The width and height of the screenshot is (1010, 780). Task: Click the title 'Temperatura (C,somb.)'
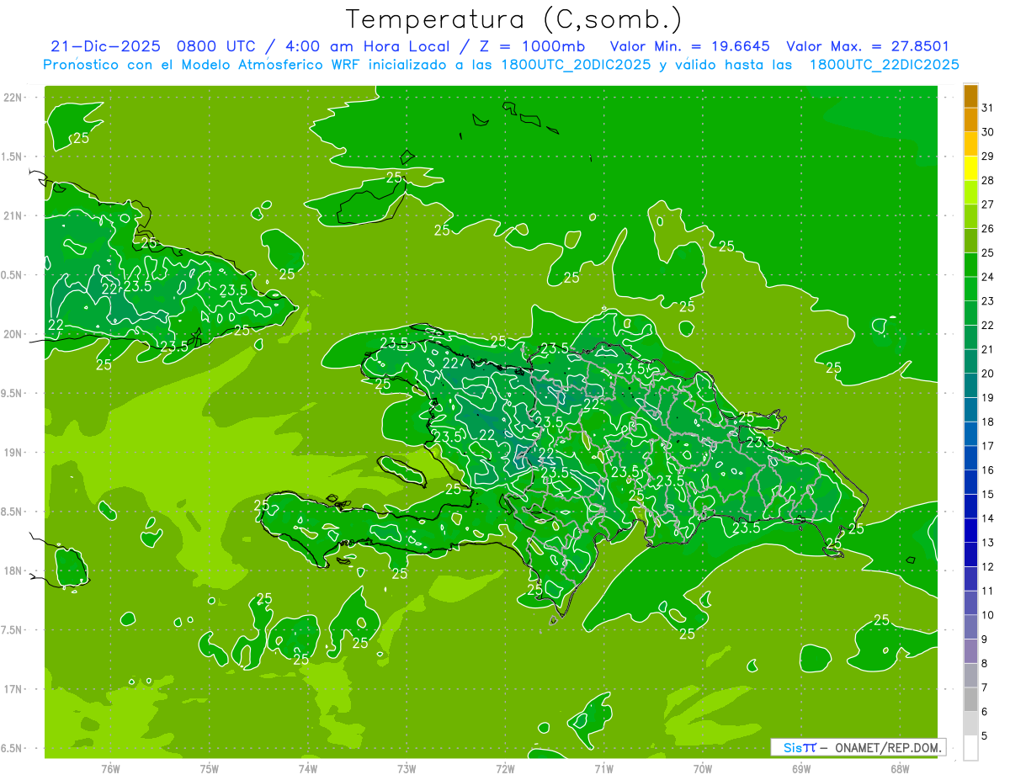(513, 19)
